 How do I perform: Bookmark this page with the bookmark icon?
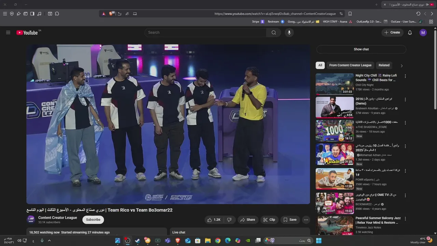click(350, 14)
